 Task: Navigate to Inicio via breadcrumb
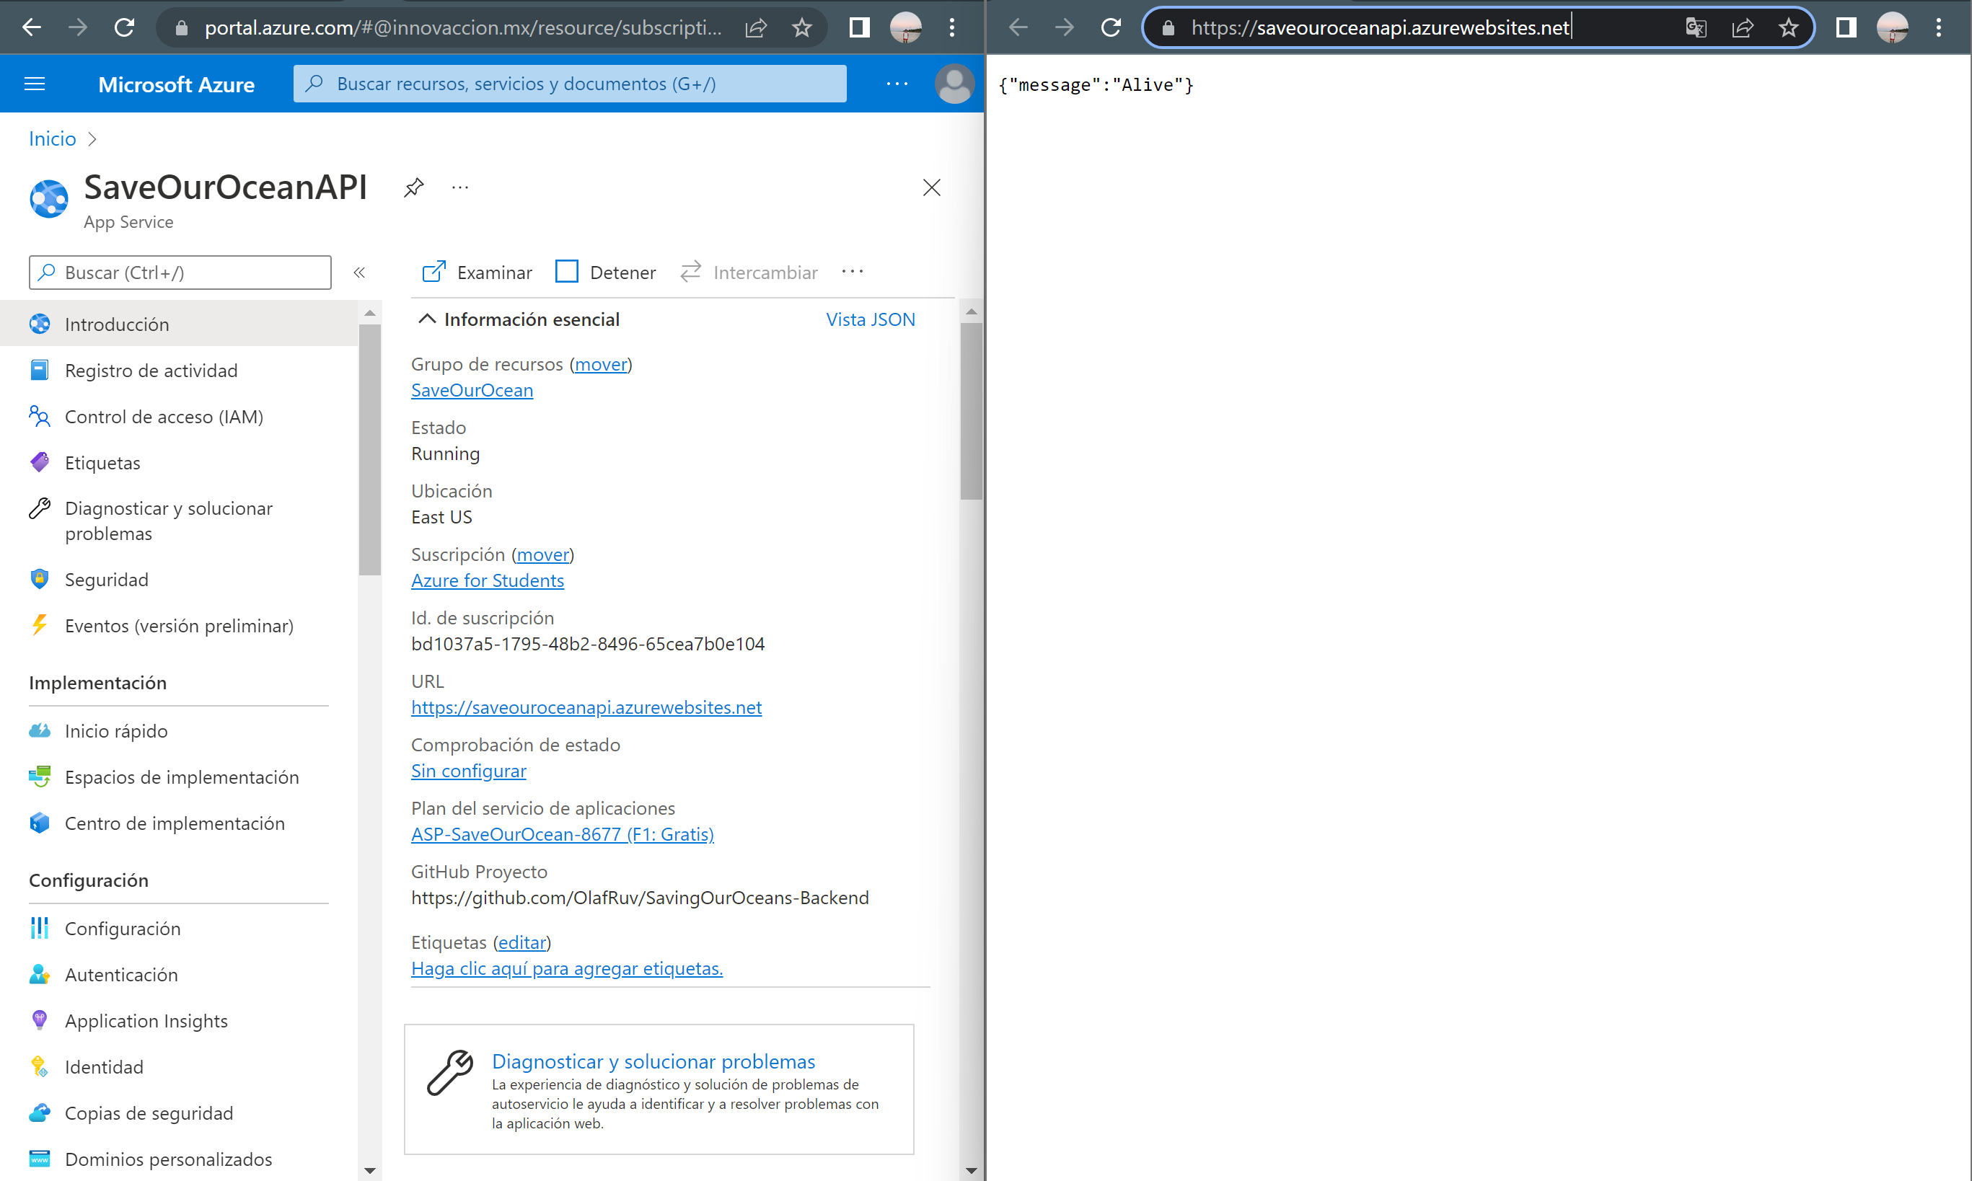pyautogui.click(x=51, y=138)
